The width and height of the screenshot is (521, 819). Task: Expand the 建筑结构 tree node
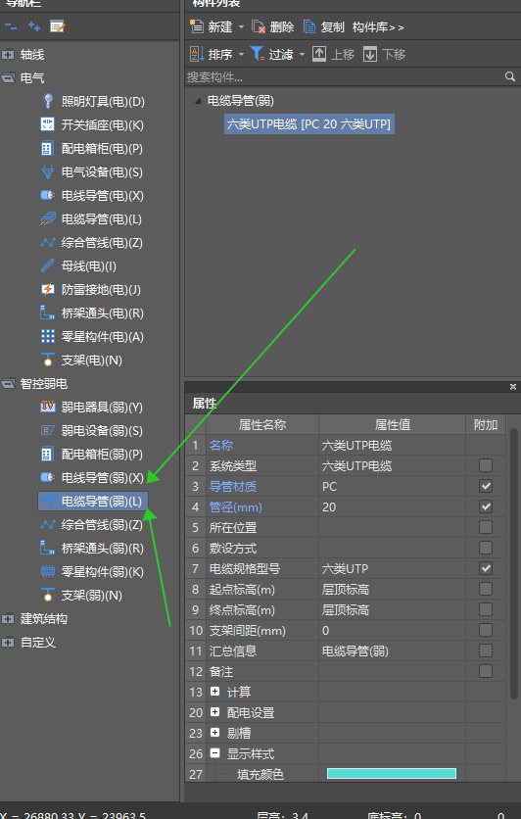[8, 618]
